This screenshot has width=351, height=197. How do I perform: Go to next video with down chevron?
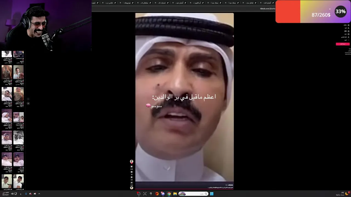point(28,103)
